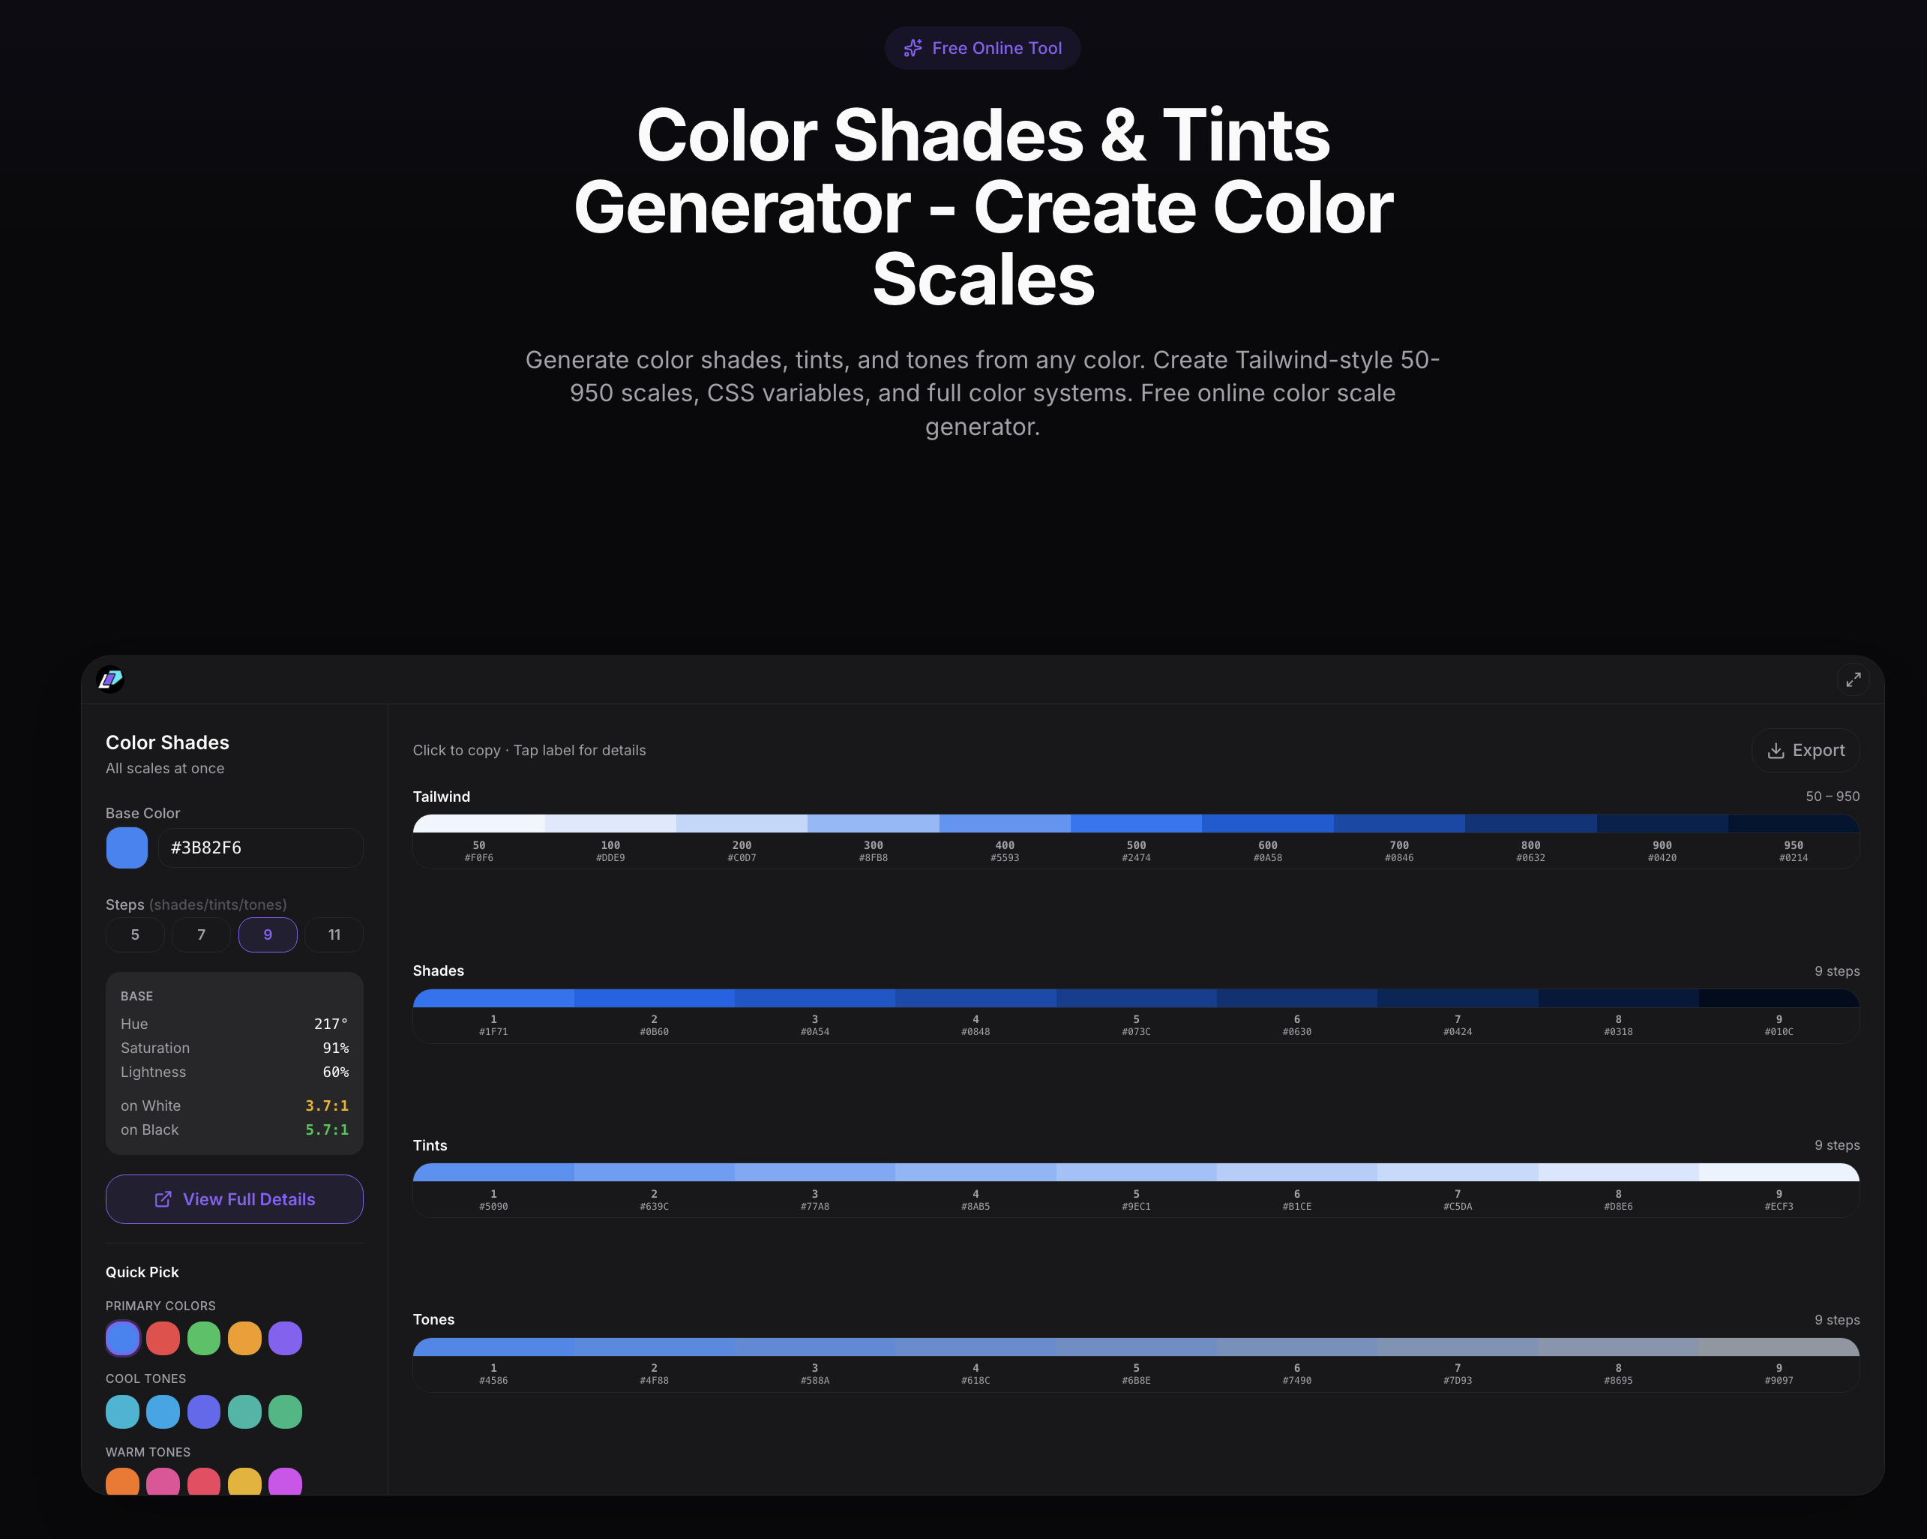Copy Shades step 5 color #073C

[1136, 998]
